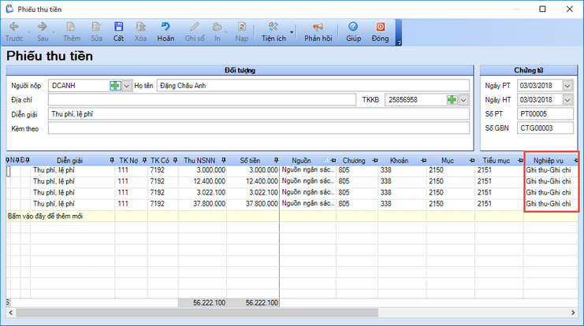Pin the Diễn giải column
The height and width of the screenshot is (326, 584).
[x=112, y=161]
